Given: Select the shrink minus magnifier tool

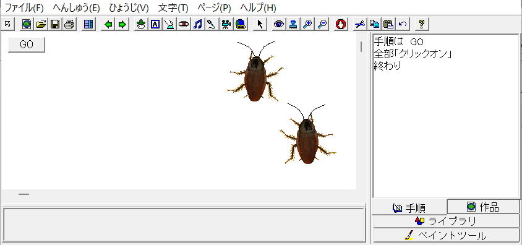Looking at the screenshot, I should pyautogui.click(x=322, y=24).
